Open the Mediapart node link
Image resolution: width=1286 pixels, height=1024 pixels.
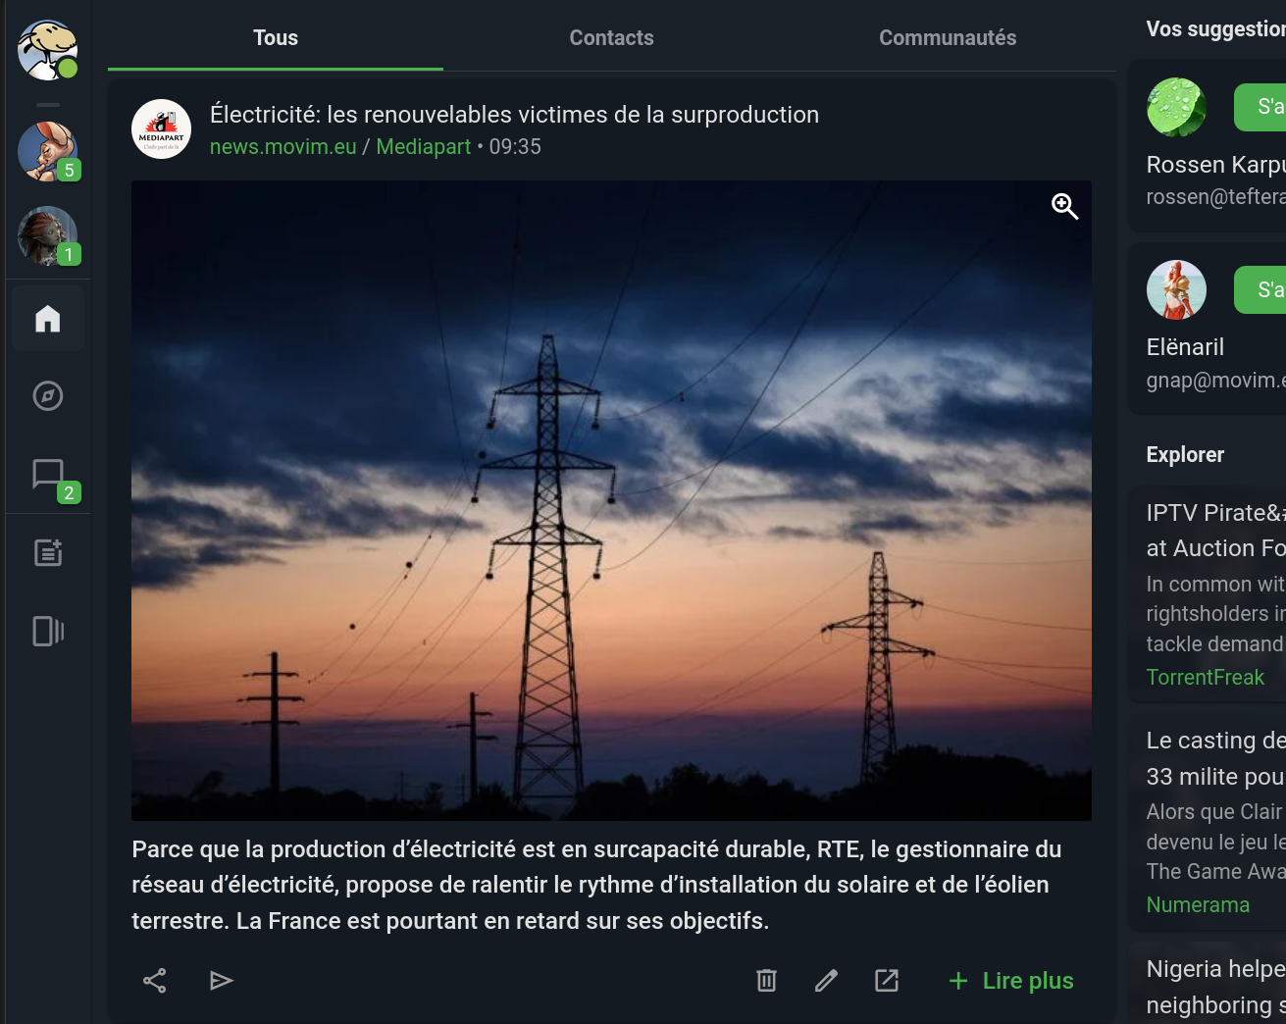pos(424,147)
